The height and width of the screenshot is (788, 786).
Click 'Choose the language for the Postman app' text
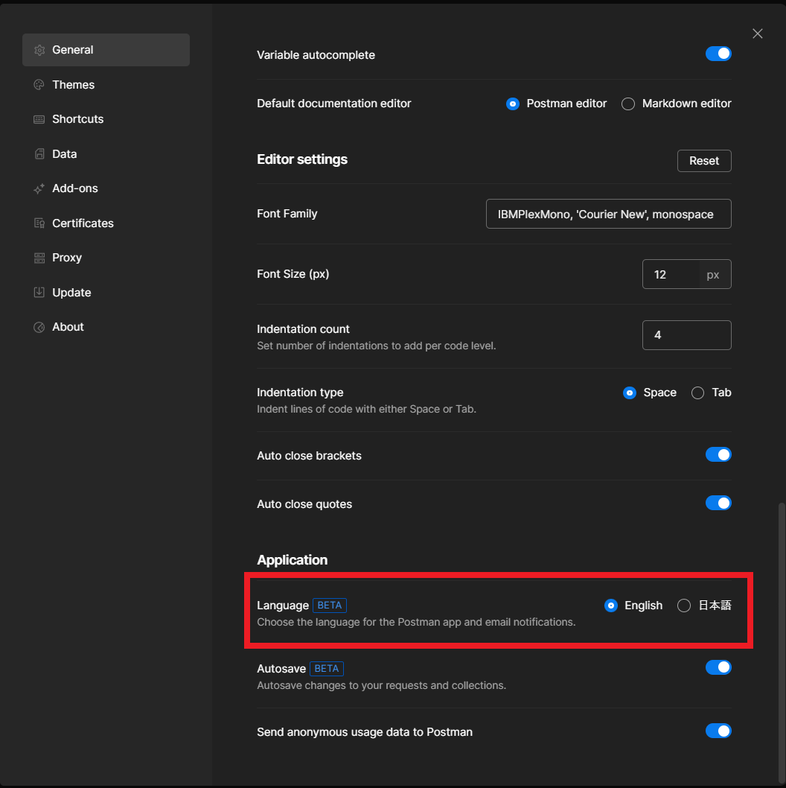tap(416, 622)
